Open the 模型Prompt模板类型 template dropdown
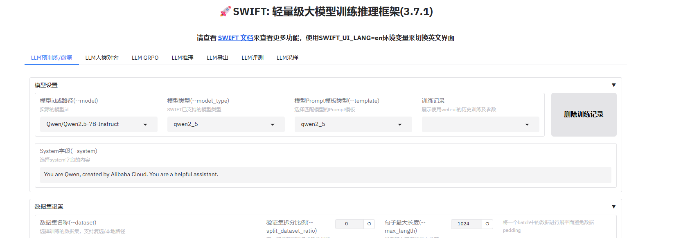Screen dimensions: 690x238 353,124
